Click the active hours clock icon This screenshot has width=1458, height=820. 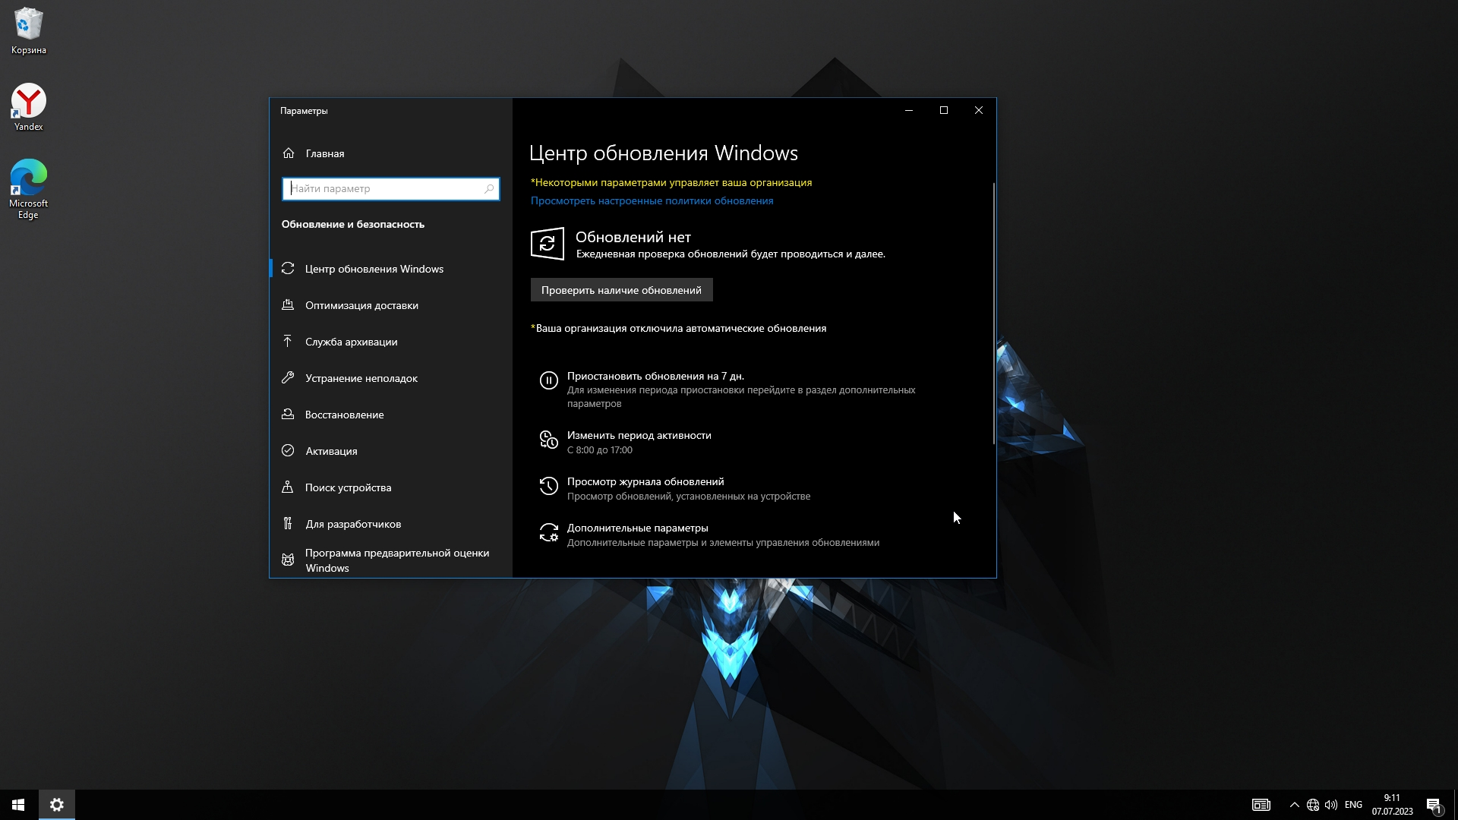point(548,440)
